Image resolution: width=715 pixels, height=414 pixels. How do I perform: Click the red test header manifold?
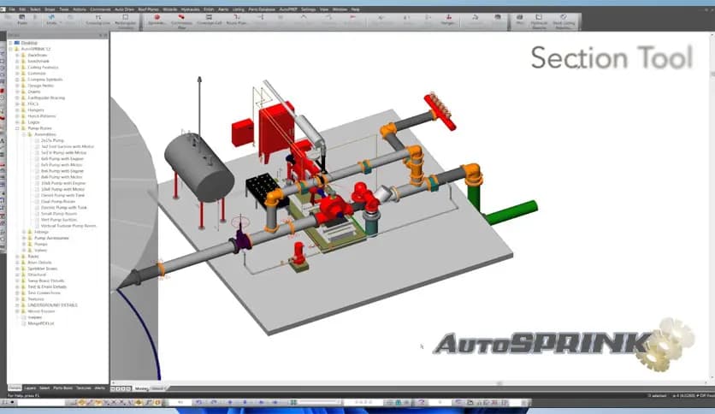[x=440, y=111]
